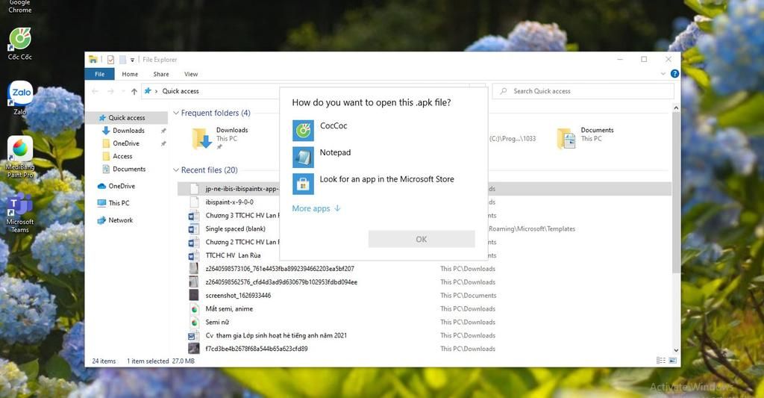Select the ibispaint-x-9-0-0 file

tap(230, 202)
